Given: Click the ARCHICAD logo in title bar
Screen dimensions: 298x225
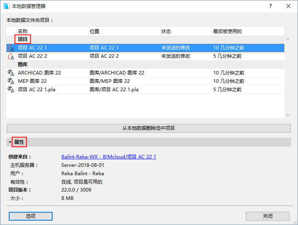Looking at the screenshot, I should click(7, 6).
